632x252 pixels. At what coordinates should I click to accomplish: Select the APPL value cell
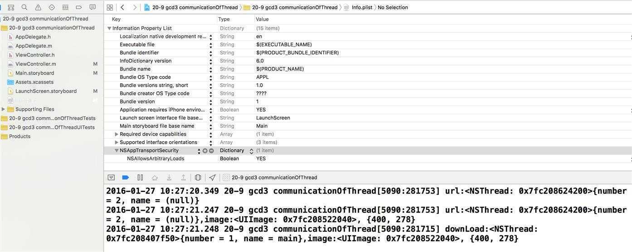[263, 77]
